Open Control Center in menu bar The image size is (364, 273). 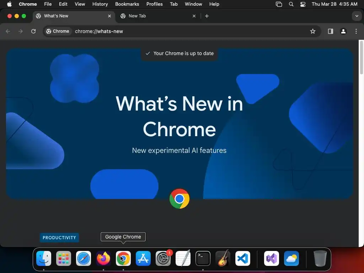303,4
